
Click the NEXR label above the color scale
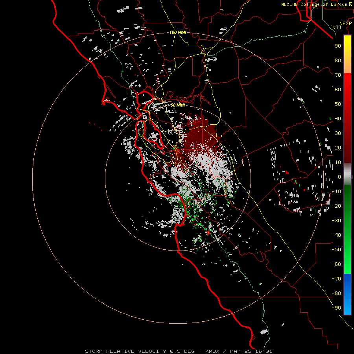(346, 24)
